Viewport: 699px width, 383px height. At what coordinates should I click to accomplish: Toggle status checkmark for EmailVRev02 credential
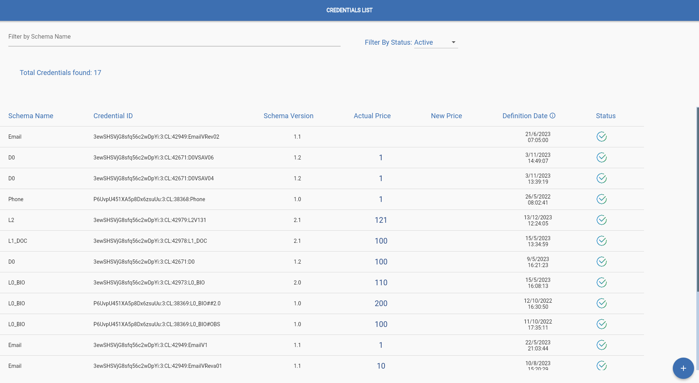[x=602, y=137]
